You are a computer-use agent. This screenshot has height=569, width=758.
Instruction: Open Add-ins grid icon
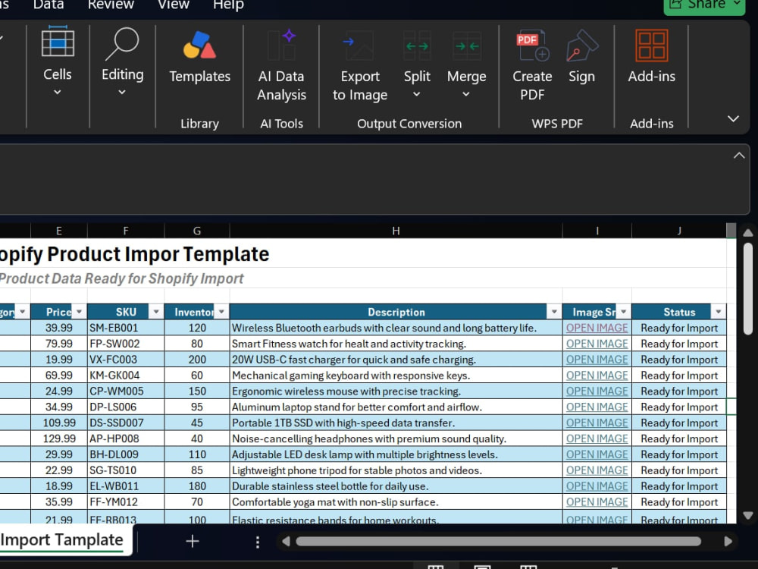[652, 46]
